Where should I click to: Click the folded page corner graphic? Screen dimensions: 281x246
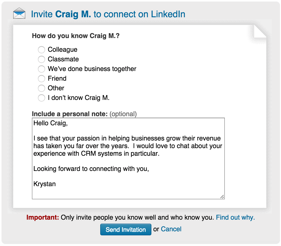[x=260, y=31]
